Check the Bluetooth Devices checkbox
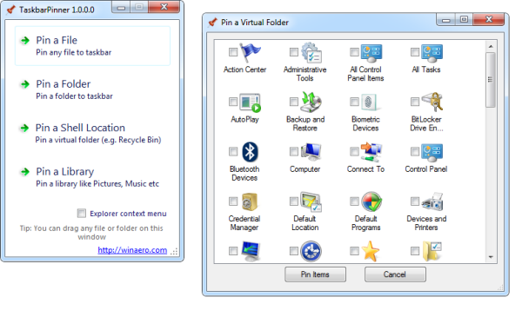 pos(233,151)
